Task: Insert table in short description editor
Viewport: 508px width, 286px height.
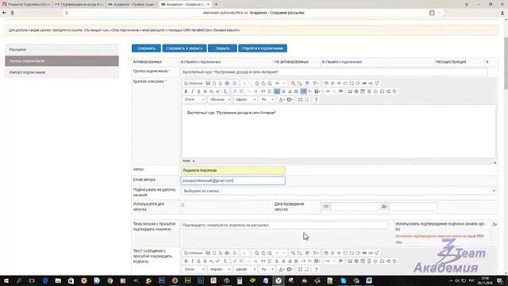Action: click(x=363, y=91)
